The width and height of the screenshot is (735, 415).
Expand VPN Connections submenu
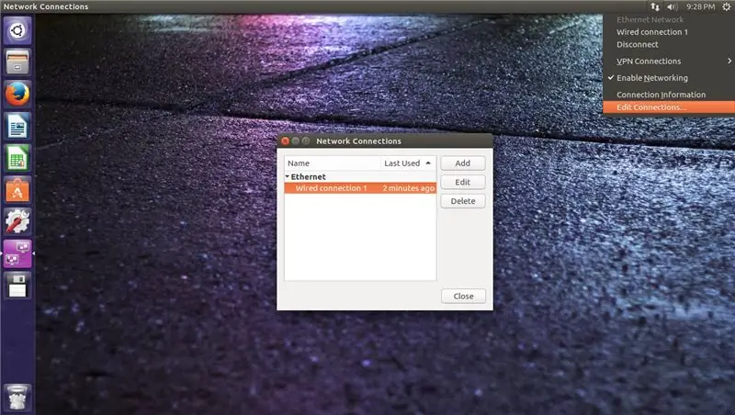[x=669, y=61]
